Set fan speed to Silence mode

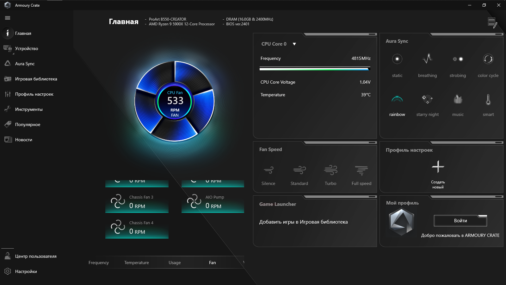point(268,174)
